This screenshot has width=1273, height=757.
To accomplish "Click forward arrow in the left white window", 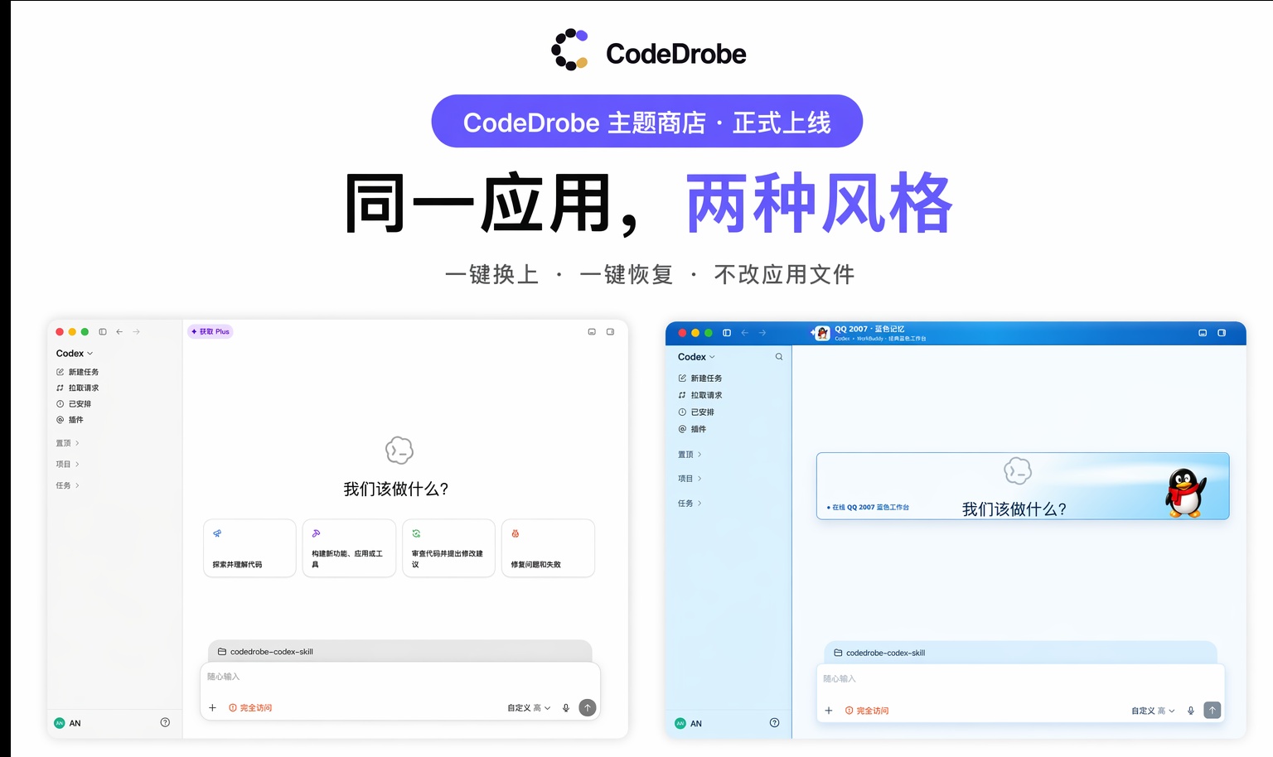I will 137,331.
